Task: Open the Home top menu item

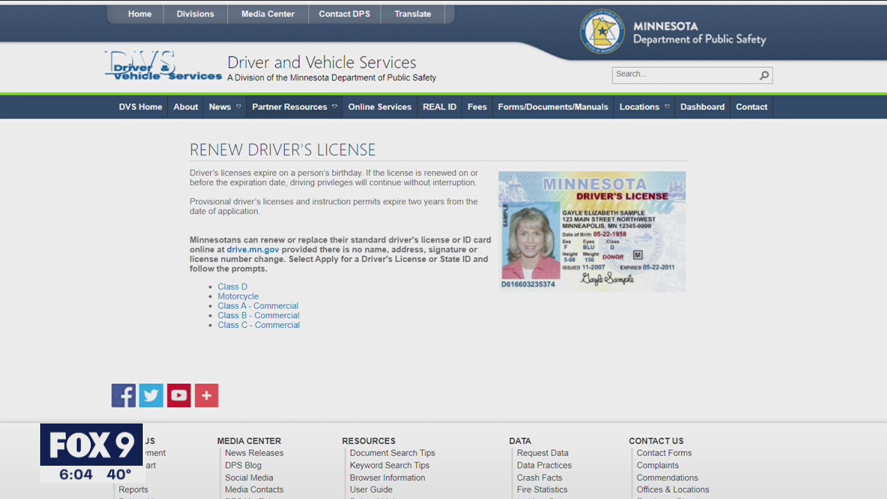Action: pos(140,14)
